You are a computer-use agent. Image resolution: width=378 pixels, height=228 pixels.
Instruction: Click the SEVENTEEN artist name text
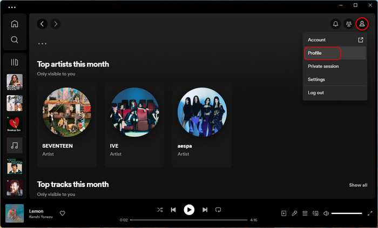[57, 146]
